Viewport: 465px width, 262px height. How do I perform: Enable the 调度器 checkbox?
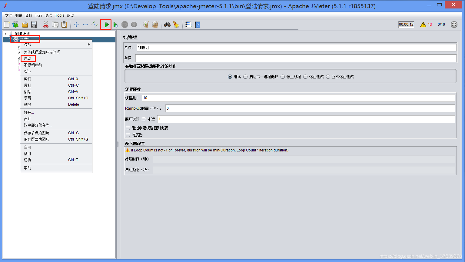128,135
